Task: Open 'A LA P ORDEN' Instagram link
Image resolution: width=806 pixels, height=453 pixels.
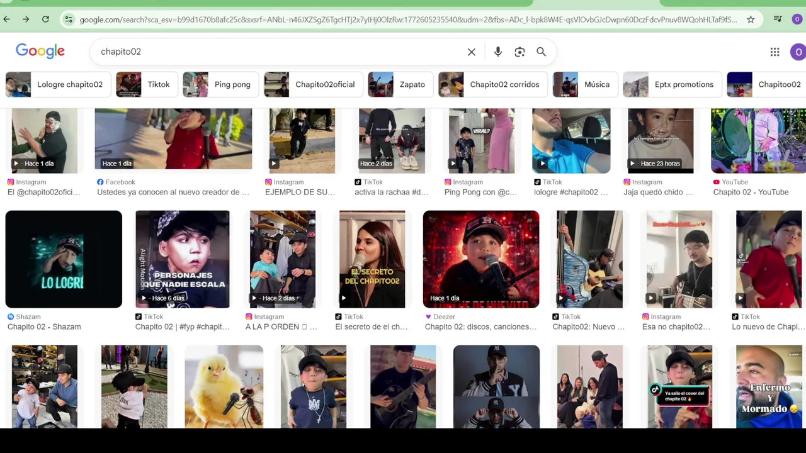Action: [x=281, y=327]
